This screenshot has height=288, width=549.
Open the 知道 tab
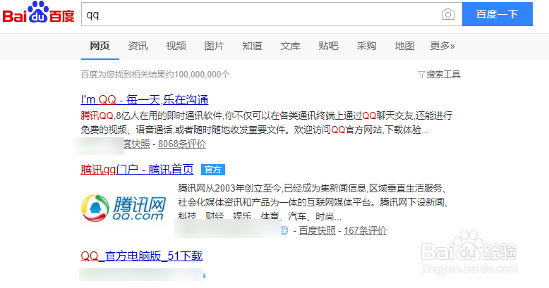[x=252, y=46]
